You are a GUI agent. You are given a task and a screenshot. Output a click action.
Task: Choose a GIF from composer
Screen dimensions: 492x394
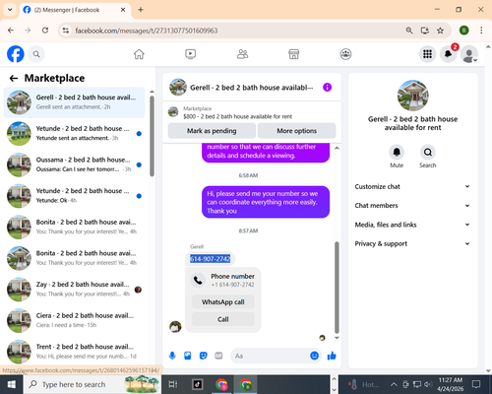[x=218, y=356]
